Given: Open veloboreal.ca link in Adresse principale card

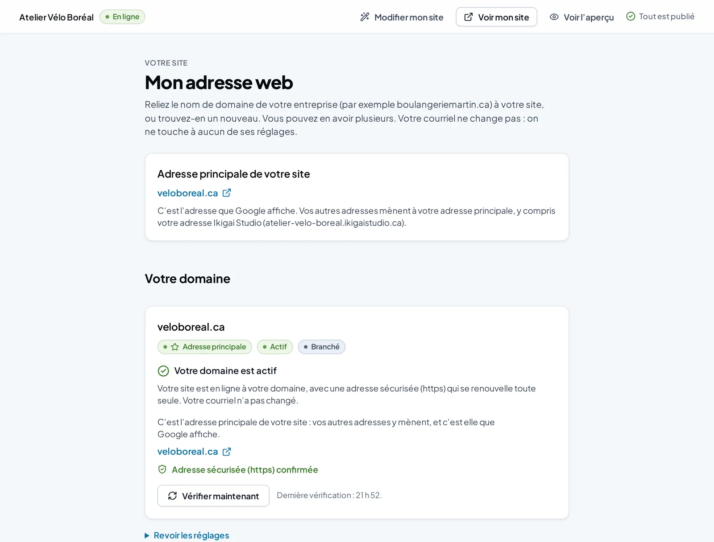Looking at the screenshot, I should (x=187, y=193).
